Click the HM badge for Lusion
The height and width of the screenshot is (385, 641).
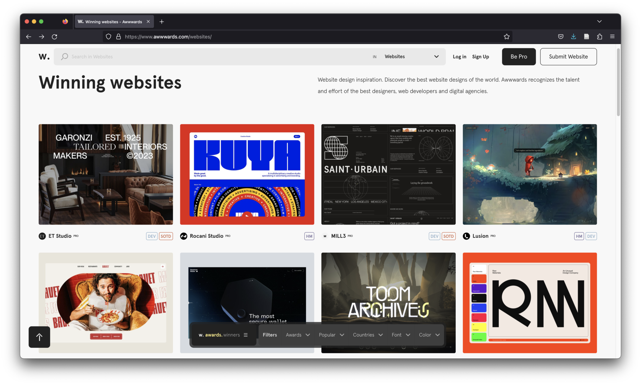coord(579,236)
